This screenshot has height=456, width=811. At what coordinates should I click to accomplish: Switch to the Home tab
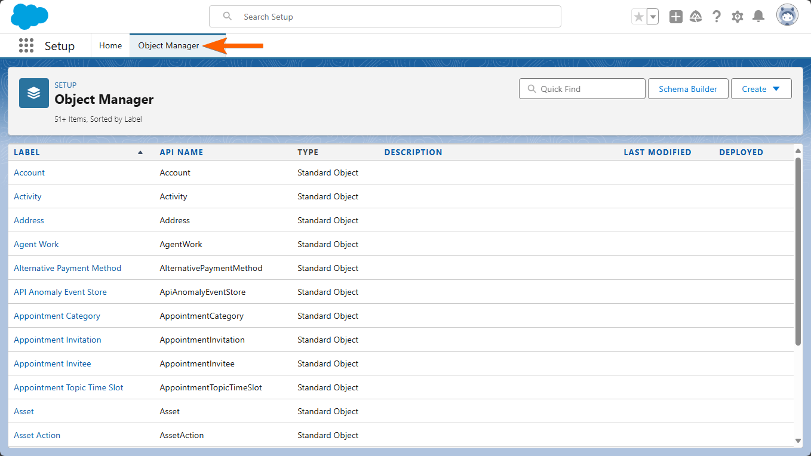click(x=110, y=46)
